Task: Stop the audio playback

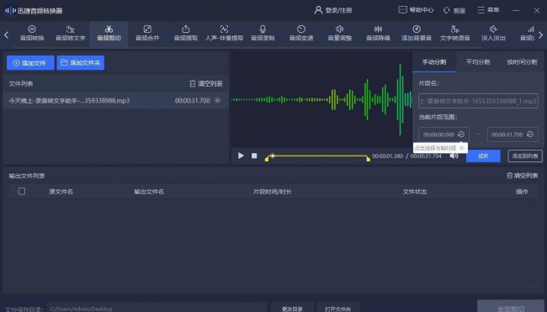Action: click(254, 156)
